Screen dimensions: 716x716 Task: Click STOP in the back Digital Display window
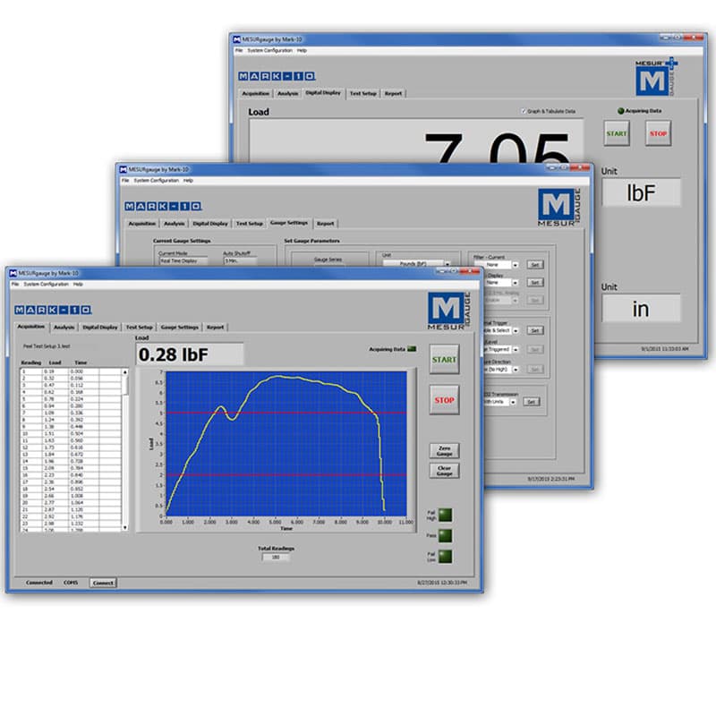coord(659,133)
